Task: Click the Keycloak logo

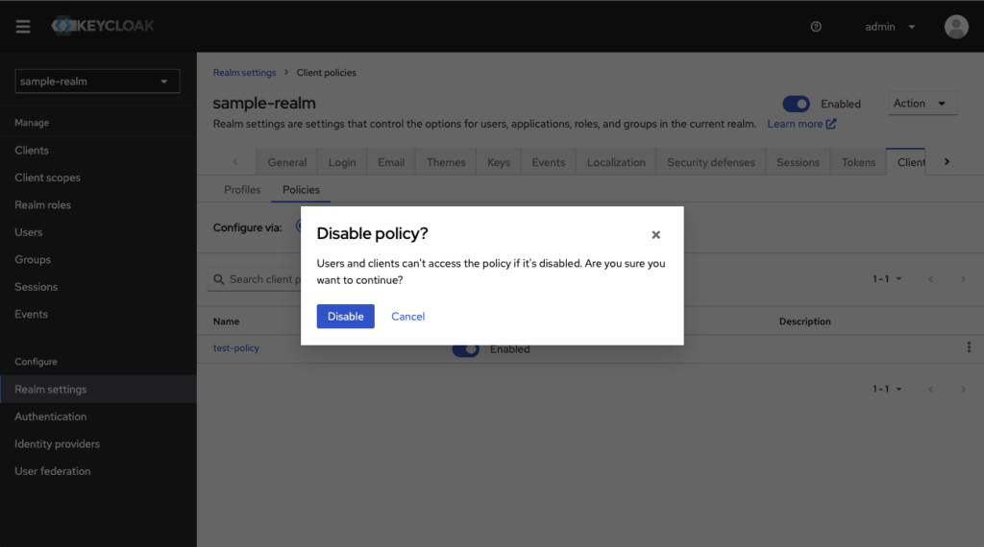Action: 103,26
